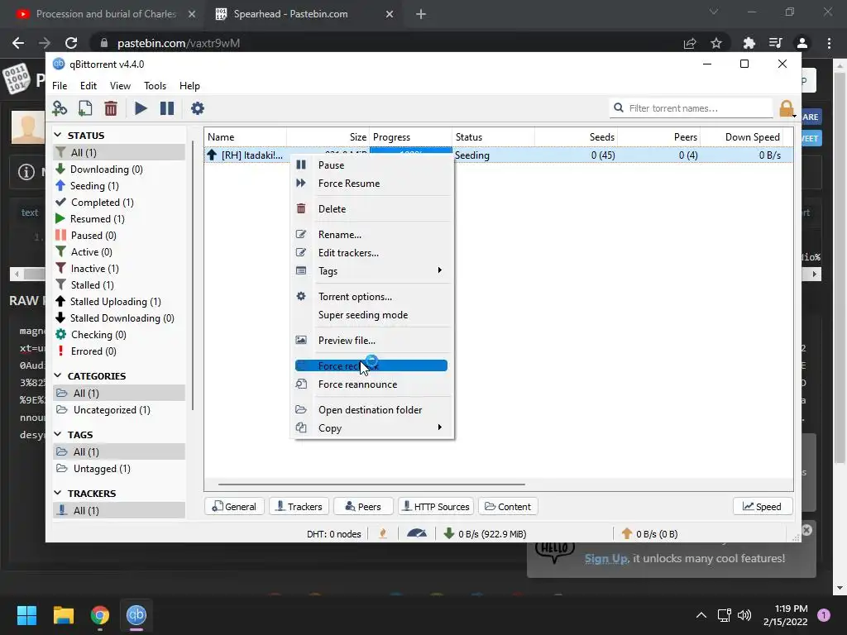Image resolution: width=847 pixels, height=635 pixels.
Task: Close the Pastebin sign-up popup
Action: pos(807,530)
